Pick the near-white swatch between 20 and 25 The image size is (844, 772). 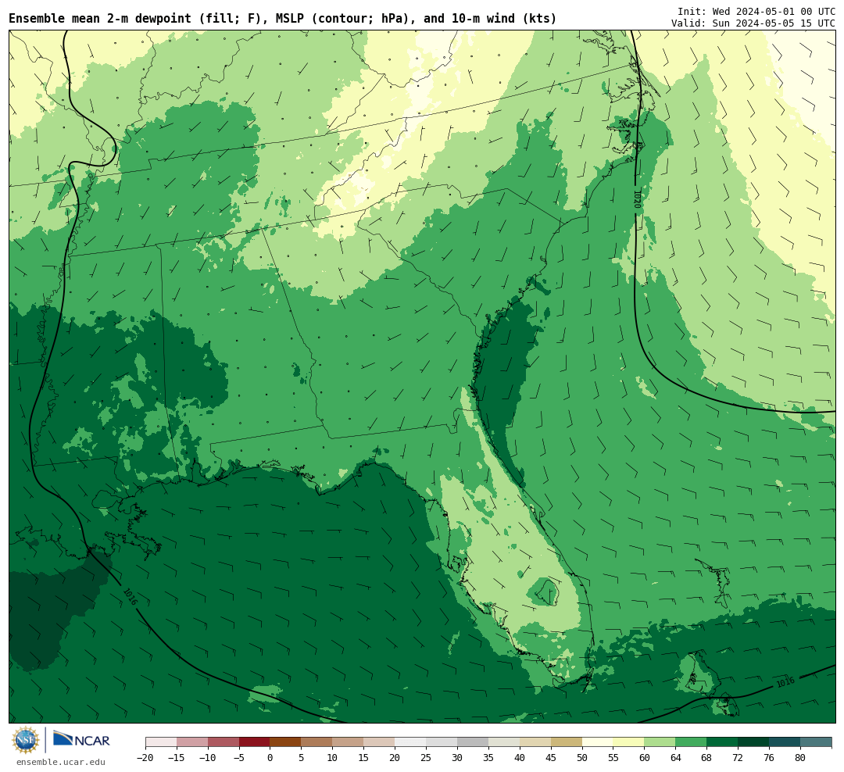click(x=411, y=742)
